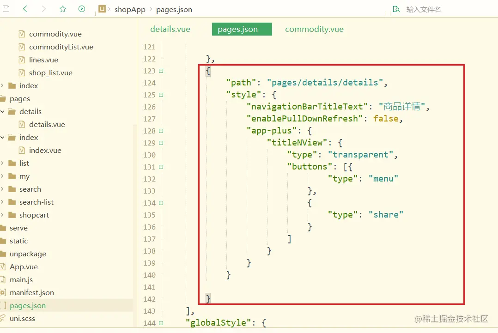The width and height of the screenshot is (498, 333).
Task: Open manifest.json in the file tree
Action: pyautogui.click(x=32, y=293)
